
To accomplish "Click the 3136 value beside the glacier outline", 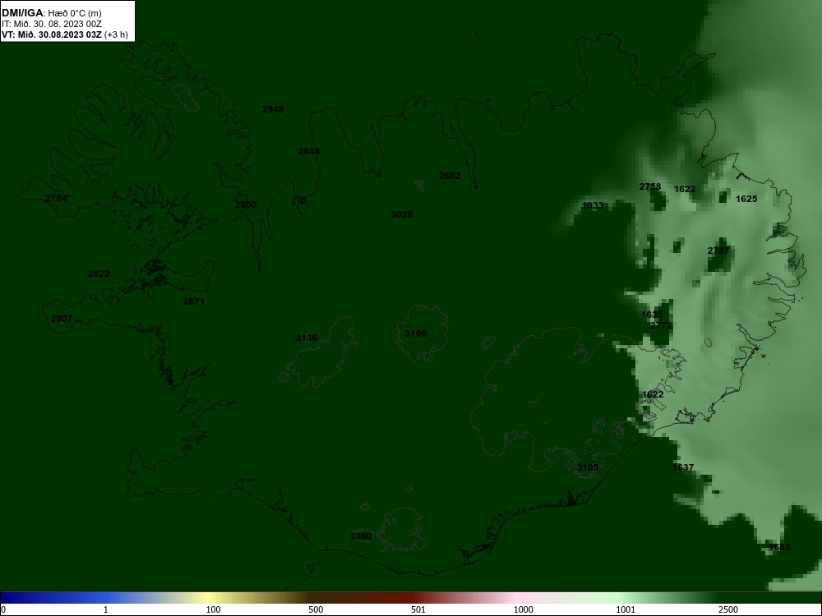I will pos(307,338).
